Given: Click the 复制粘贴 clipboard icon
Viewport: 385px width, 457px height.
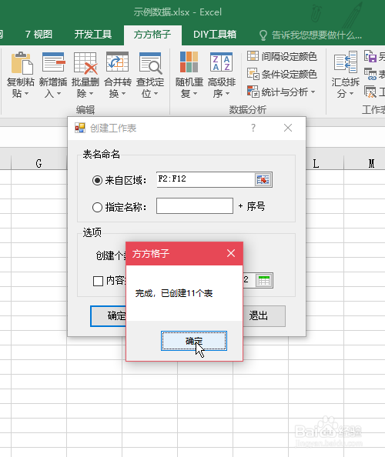Looking at the screenshot, I should point(22,62).
